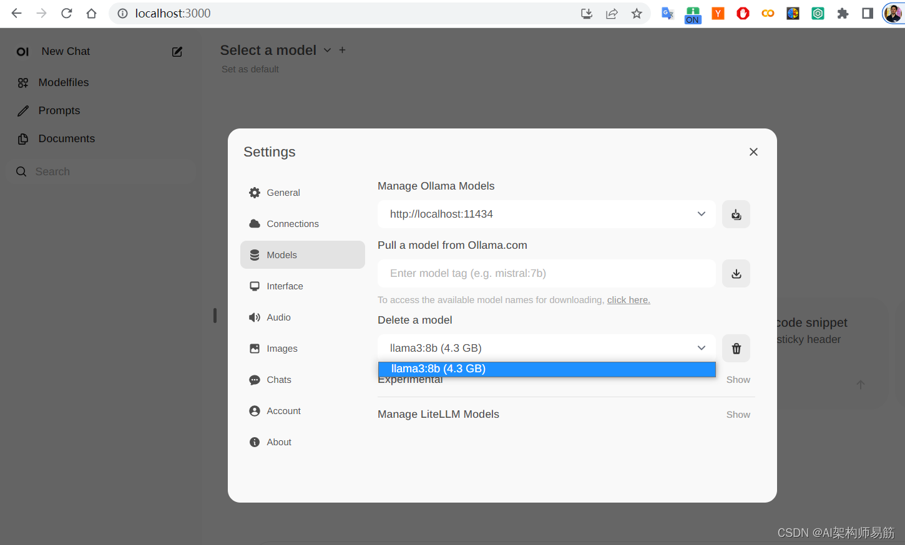Image resolution: width=905 pixels, height=545 pixels.
Task: Click the share page icon
Action: pyautogui.click(x=612, y=14)
